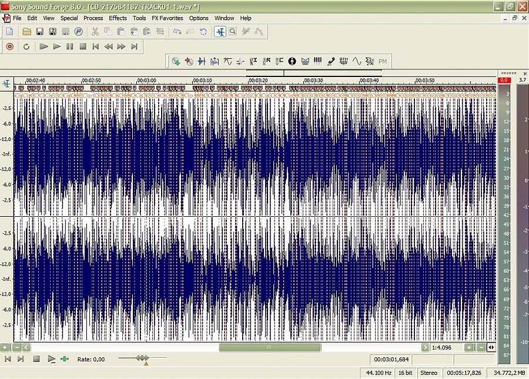The height and width of the screenshot is (379, 529).
Task: Click the Insert Left marker icon with L
Action: click(253, 61)
